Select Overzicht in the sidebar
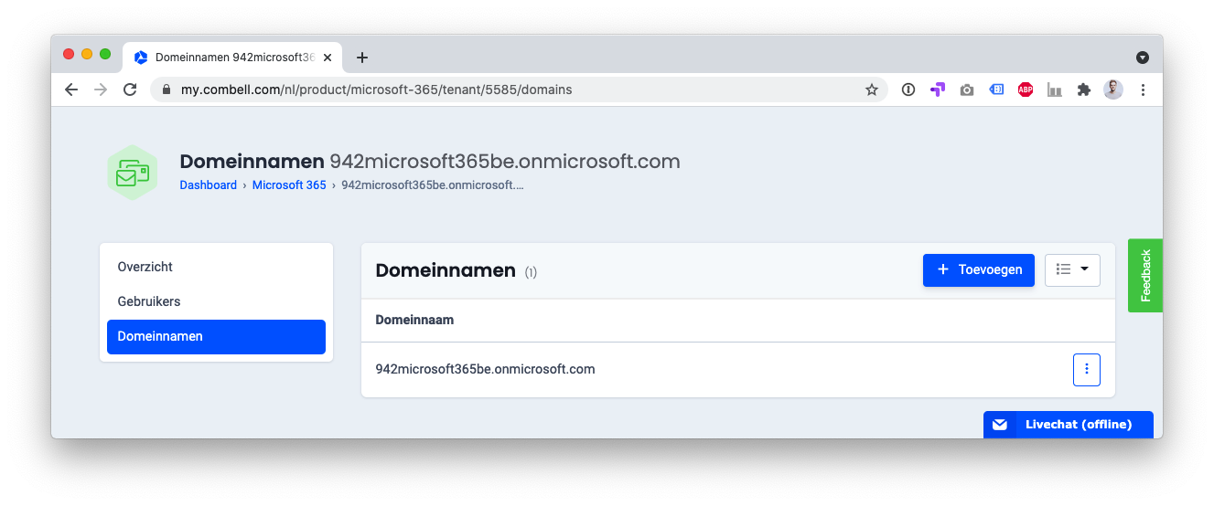Image resolution: width=1214 pixels, height=506 pixels. pyautogui.click(x=145, y=267)
